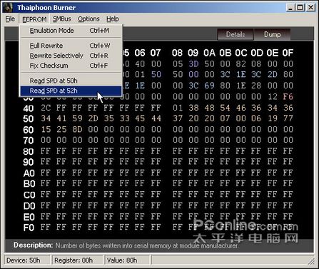Screen dimensions: 319x269
Task: Select the pink F6 checksum byte
Action: click(x=288, y=96)
